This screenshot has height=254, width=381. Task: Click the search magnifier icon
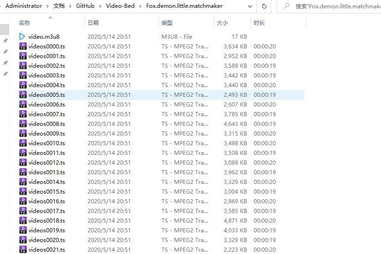pos(286,6)
